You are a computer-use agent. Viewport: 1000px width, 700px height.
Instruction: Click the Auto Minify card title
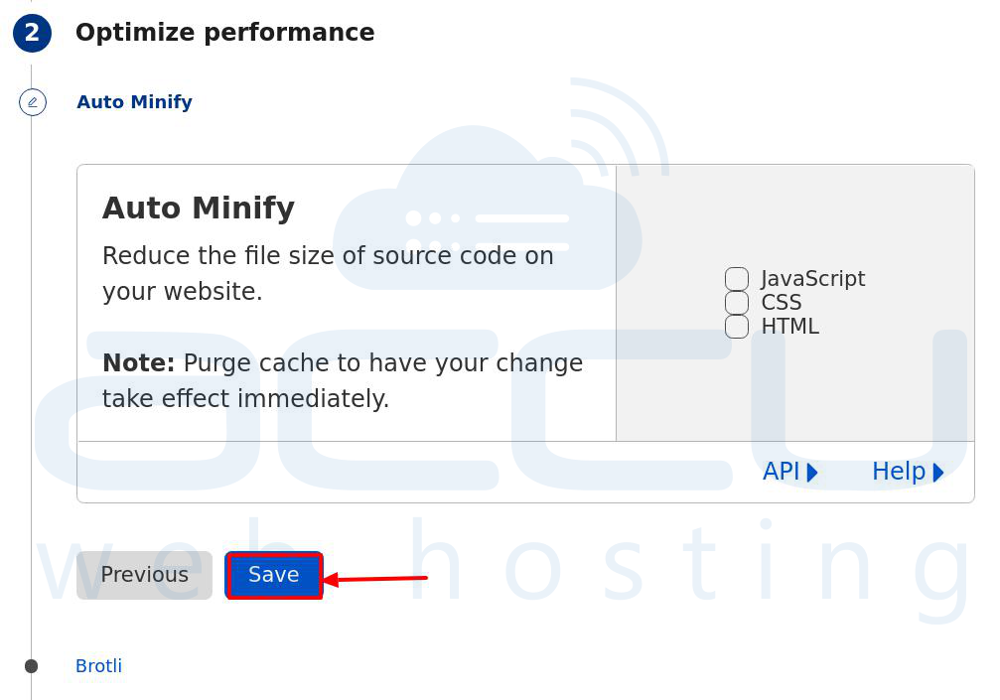coord(199,208)
